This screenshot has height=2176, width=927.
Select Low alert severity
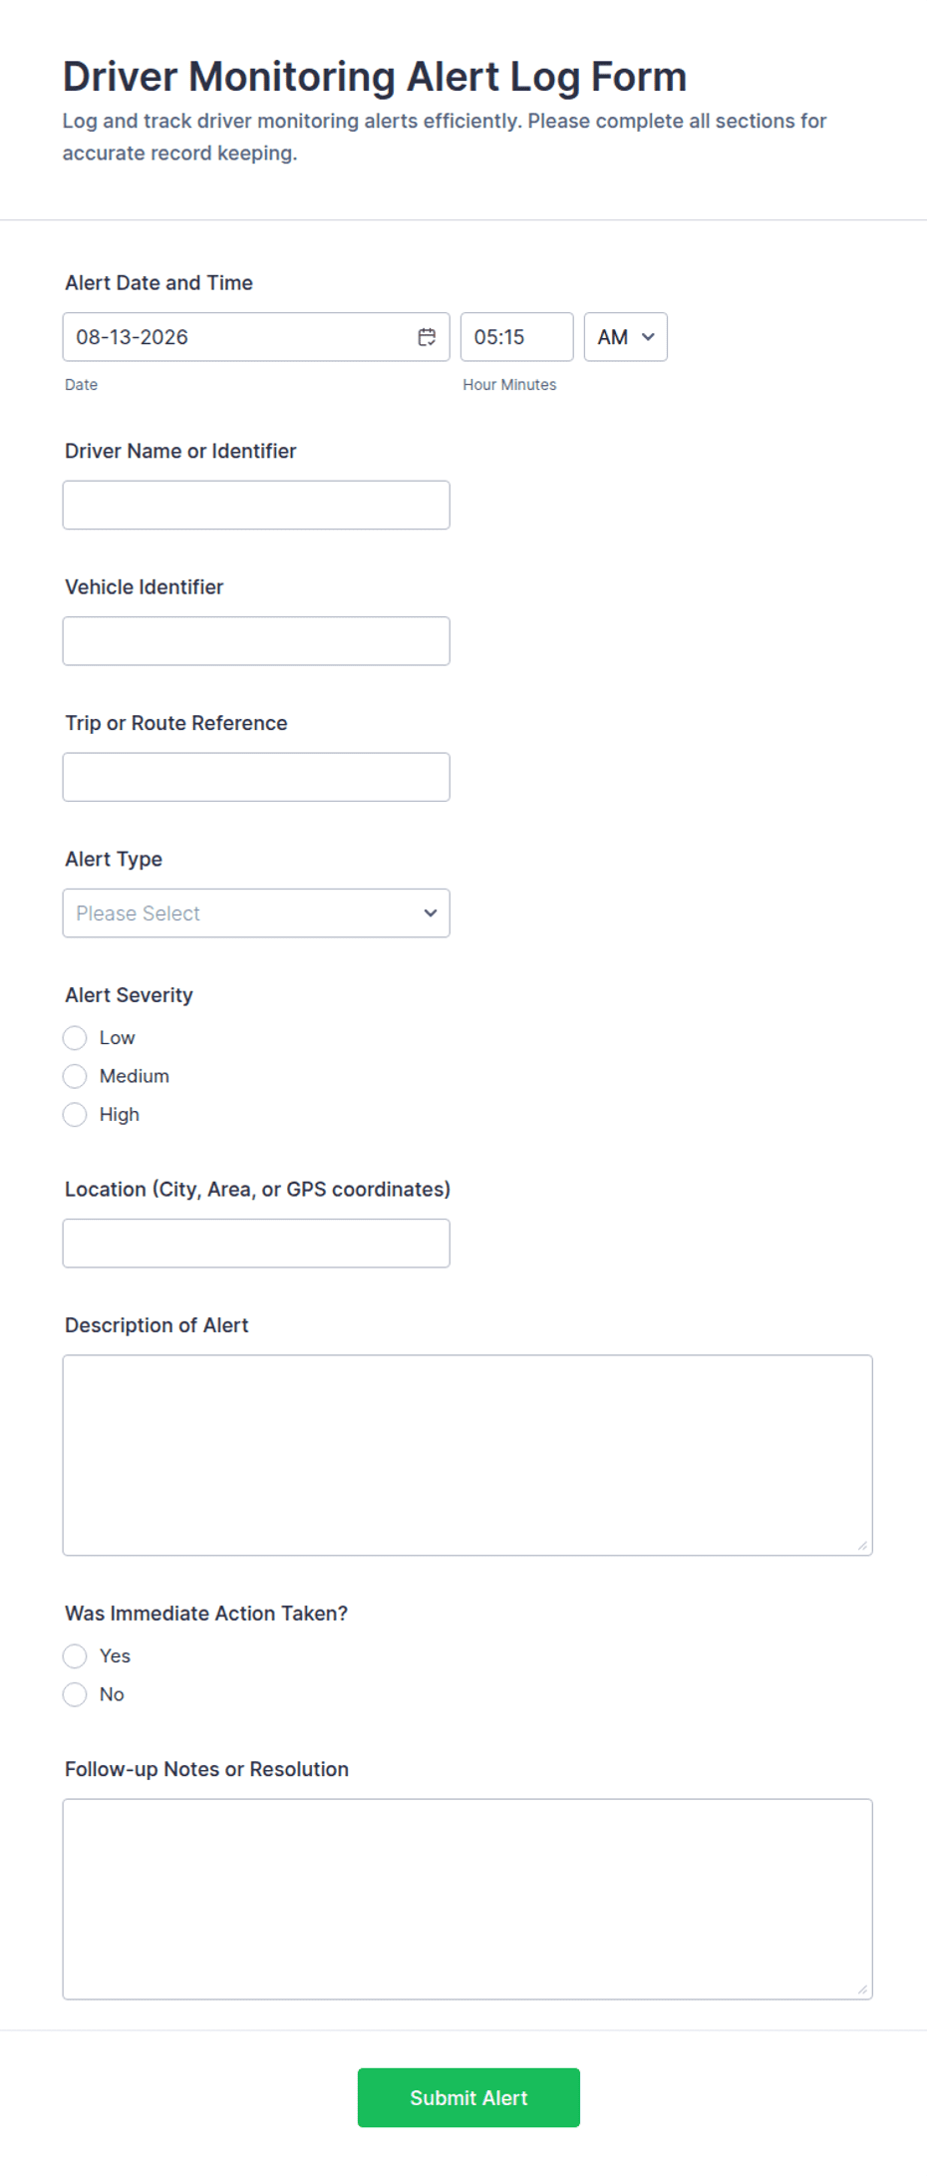[75, 1038]
